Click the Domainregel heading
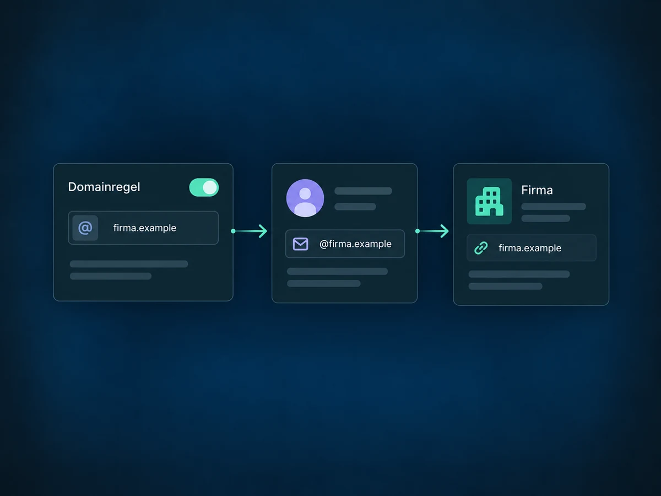Image resolution: width=661 pixels, height=496 pixels. pos(104,187)
